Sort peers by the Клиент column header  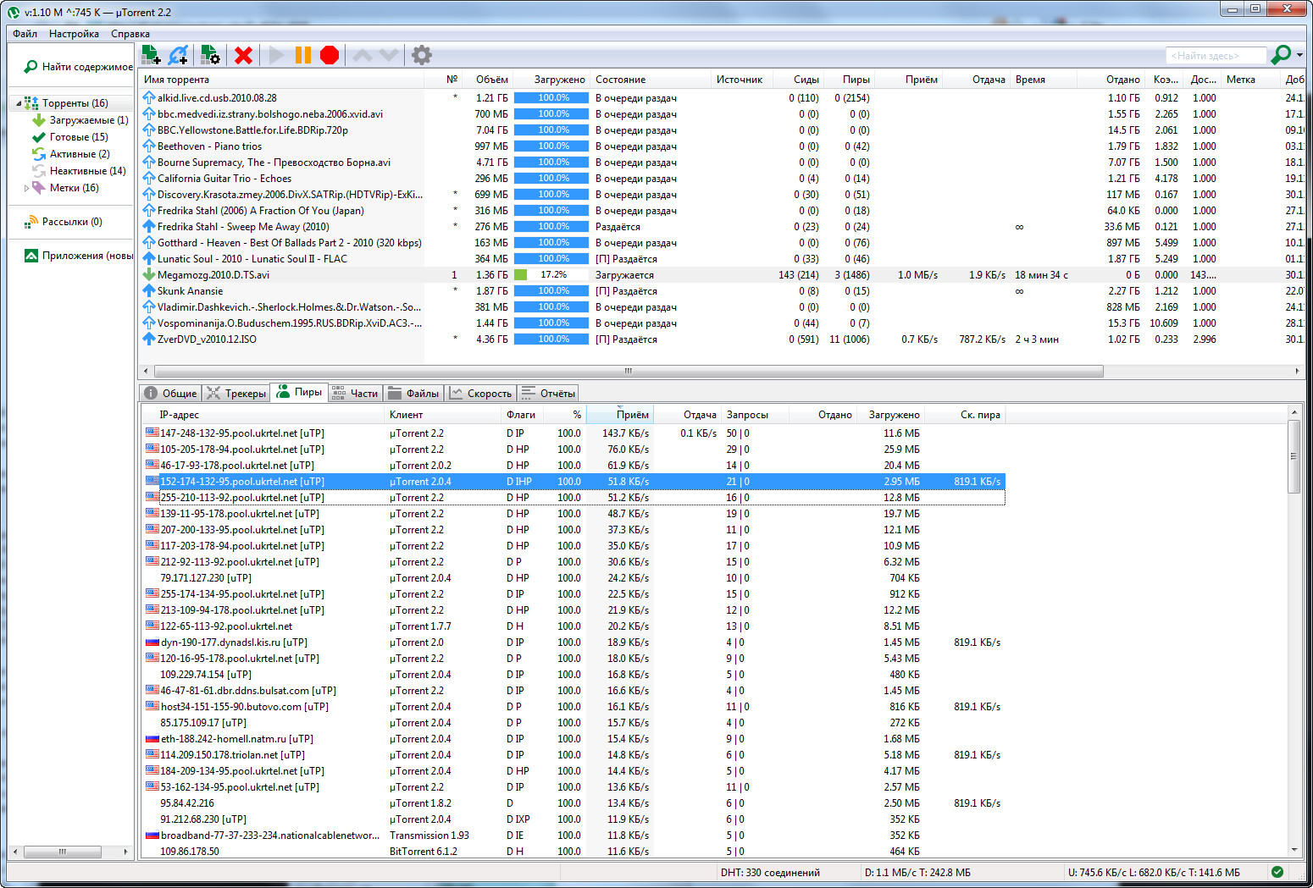point(406,415)
